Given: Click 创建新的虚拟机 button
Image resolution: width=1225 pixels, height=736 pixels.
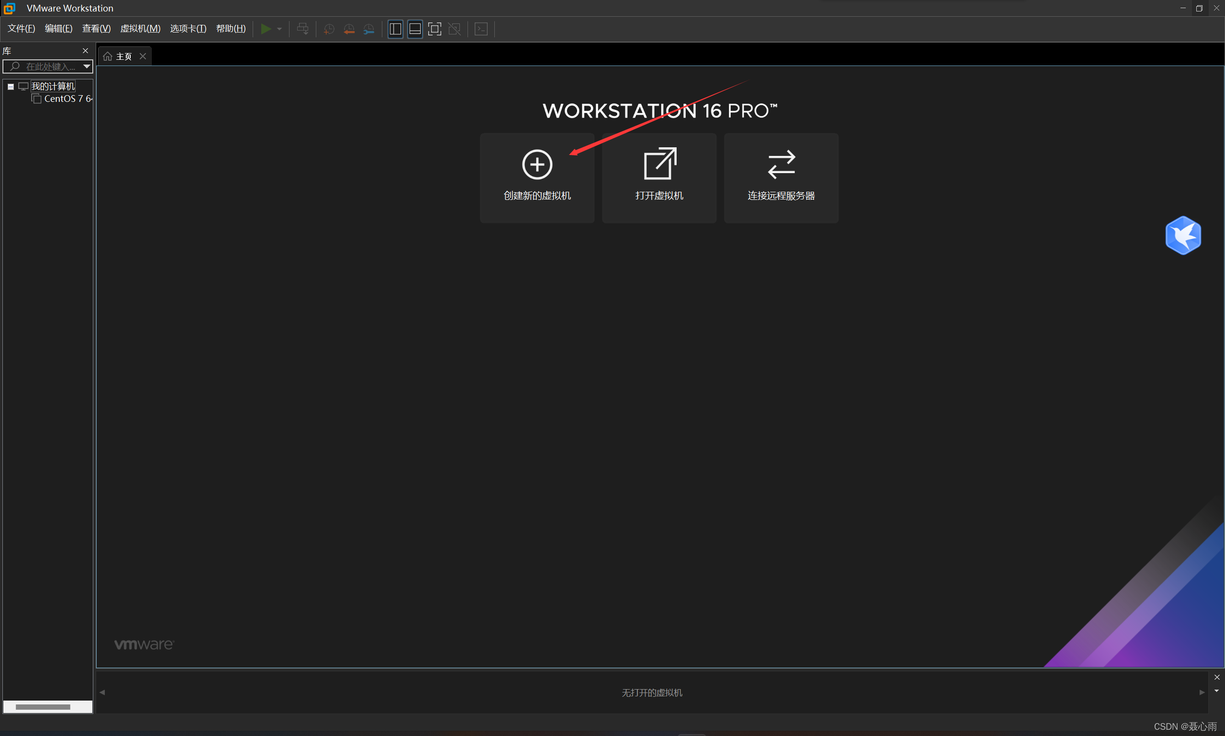Looking at the screenshot, I should (x=537, y=177).
